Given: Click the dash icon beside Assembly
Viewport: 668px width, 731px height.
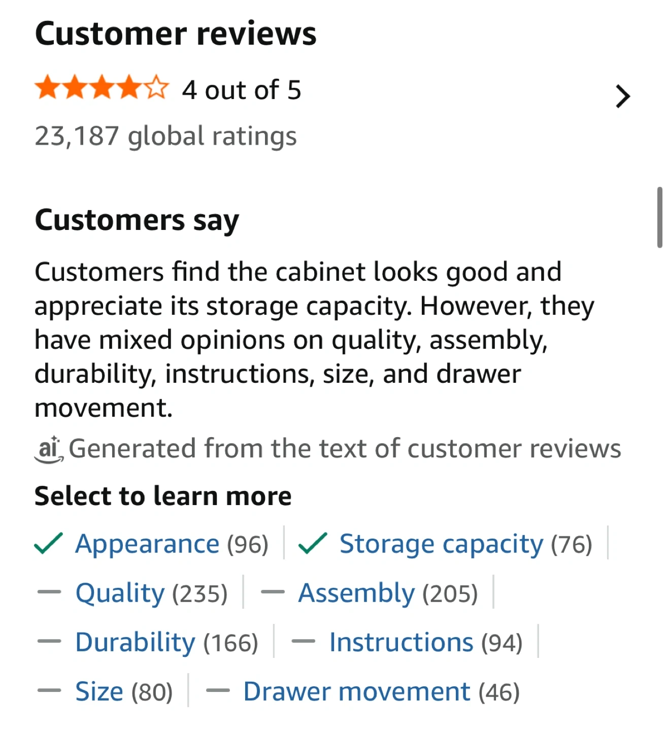Looking at the screenshot, I should coord(273,592).
